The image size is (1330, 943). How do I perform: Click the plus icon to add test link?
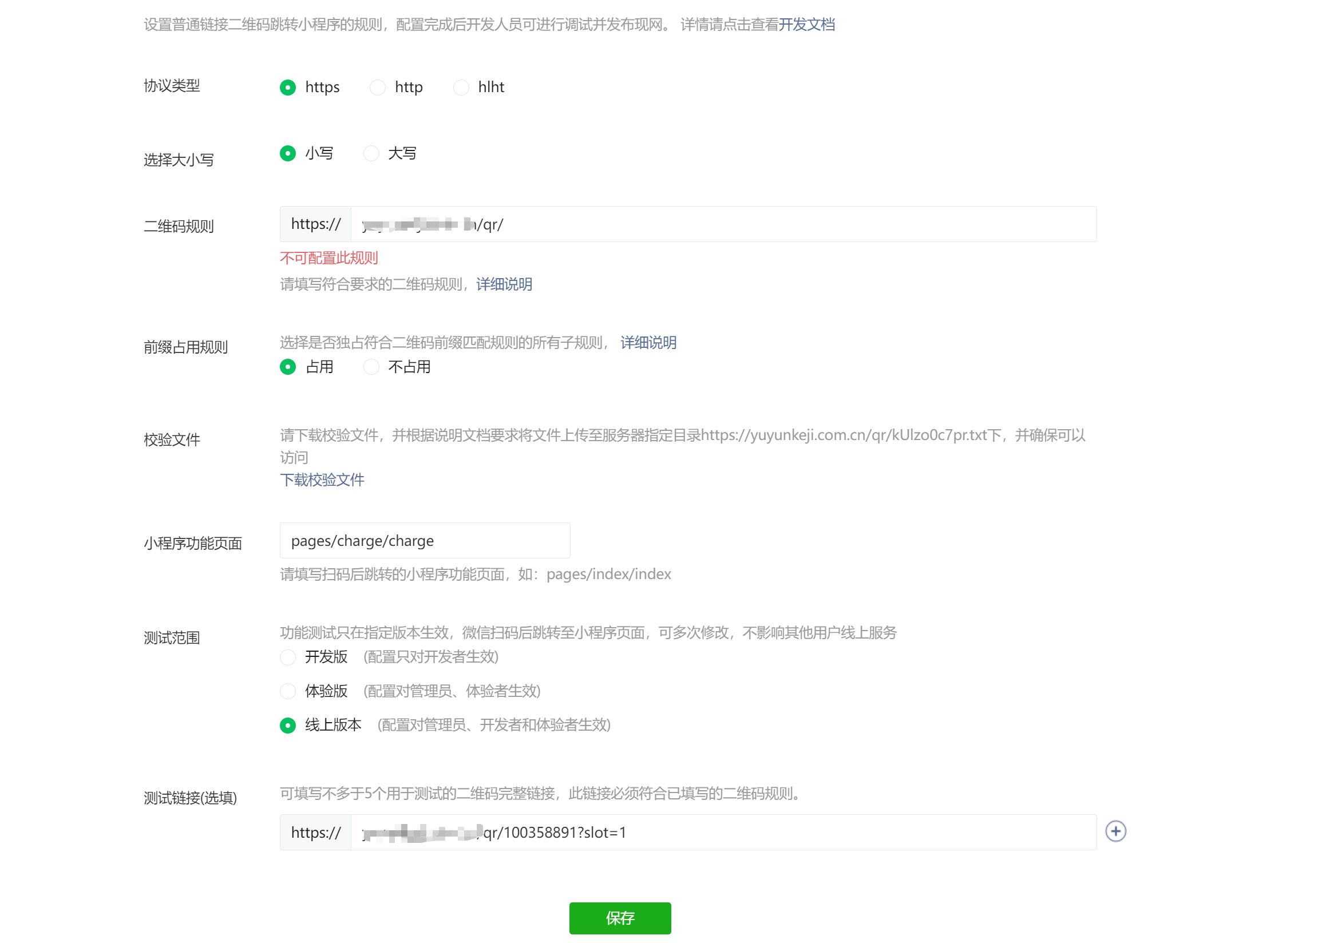(1115, 831)
